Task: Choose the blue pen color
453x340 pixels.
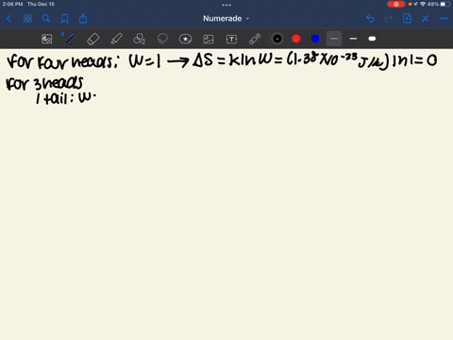Action: [x=315, y=39]
